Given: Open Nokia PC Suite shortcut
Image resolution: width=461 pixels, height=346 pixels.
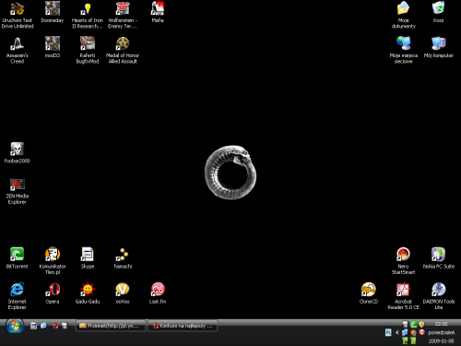Looking at the screenshot, I should (x=439, y=258).
